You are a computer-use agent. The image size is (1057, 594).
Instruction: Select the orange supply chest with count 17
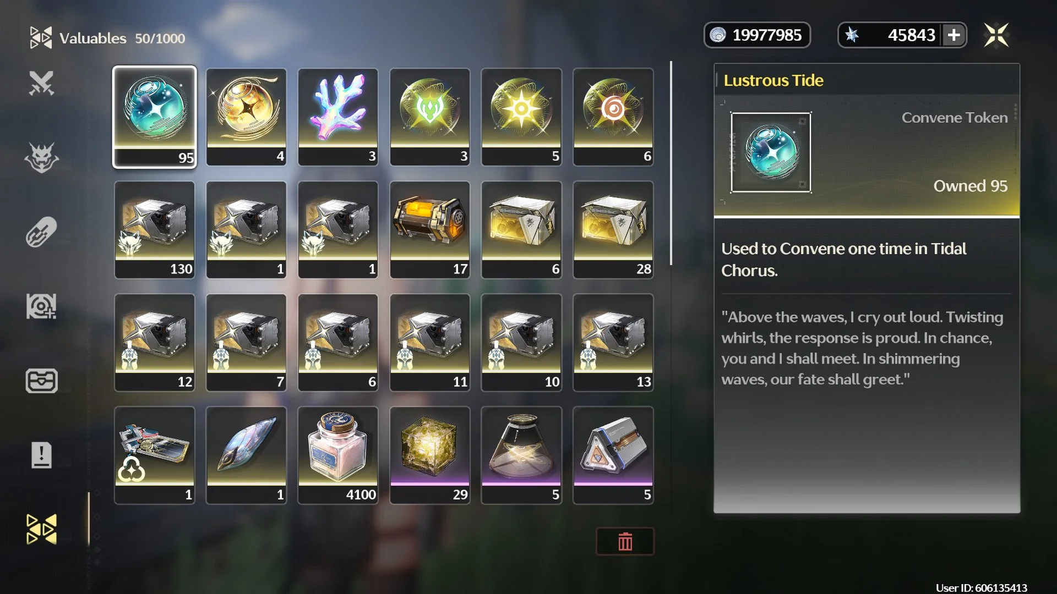point(430,230)
